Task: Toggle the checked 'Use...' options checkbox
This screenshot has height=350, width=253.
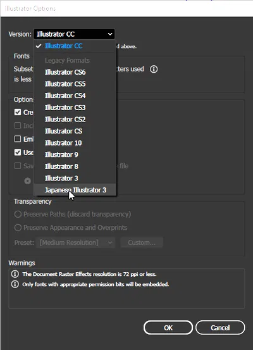Action: [18, 153]
